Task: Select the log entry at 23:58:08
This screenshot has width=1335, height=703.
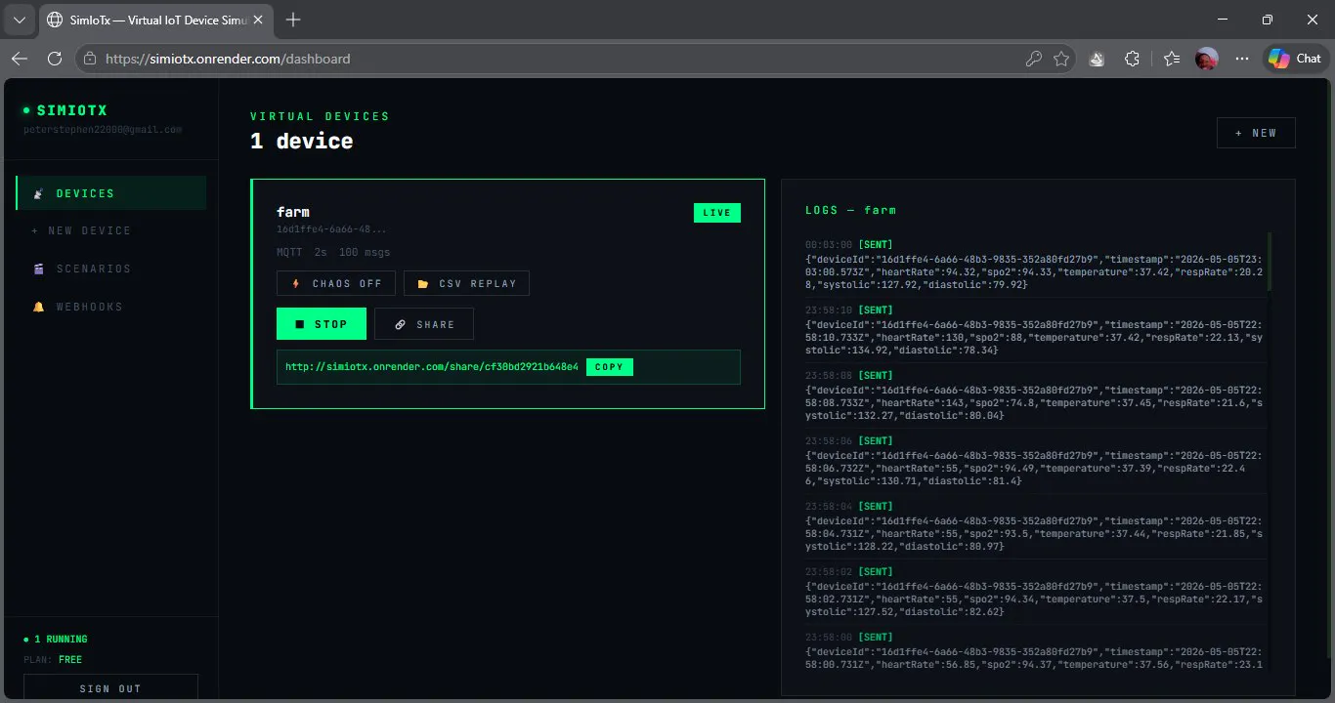Action: (x=1034, y=395)
